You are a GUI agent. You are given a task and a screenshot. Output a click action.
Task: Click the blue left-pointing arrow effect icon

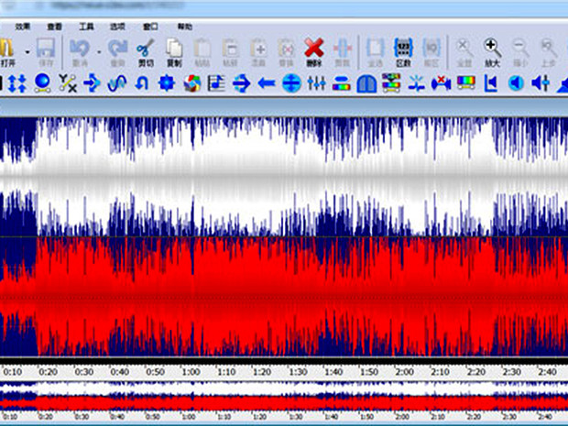pos(267,84)
